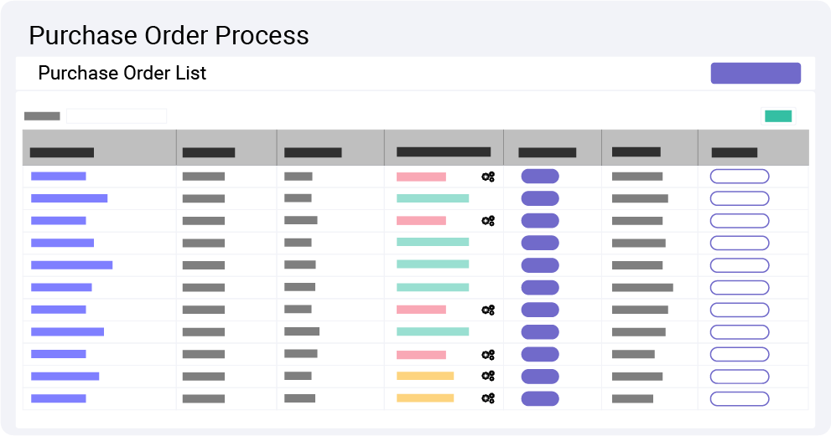This screenshot has height=436, width=831.
Task: Click the gears icon in the ninth table row
Action: (488, 354)
